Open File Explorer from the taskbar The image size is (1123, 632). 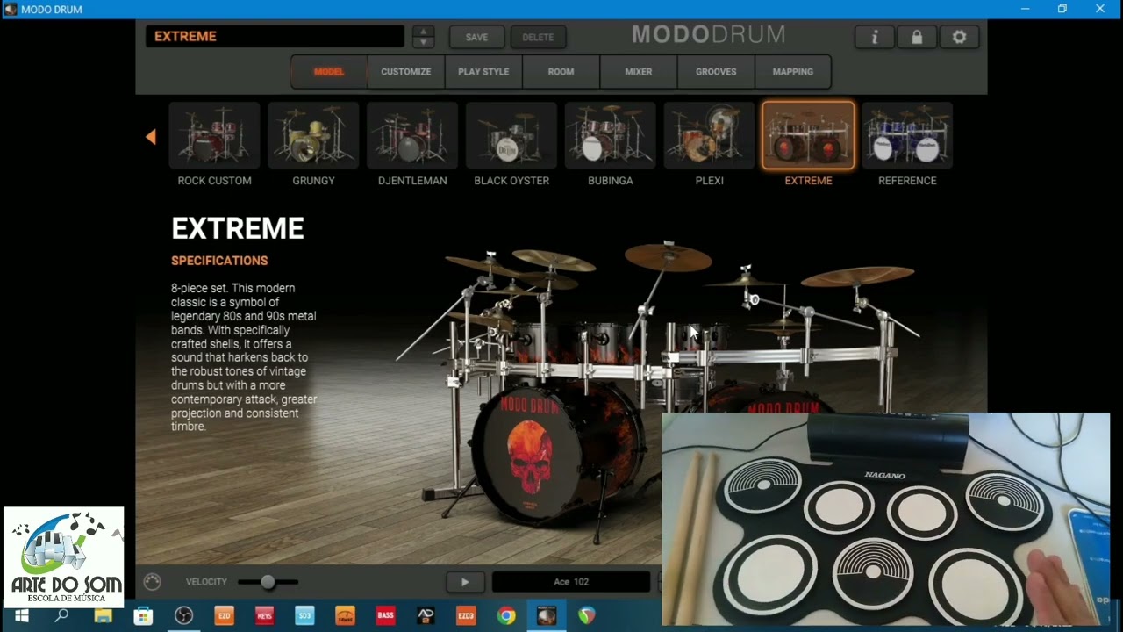tap(103, 615)
